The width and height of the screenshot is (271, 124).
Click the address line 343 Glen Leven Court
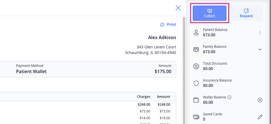point(156,47)
